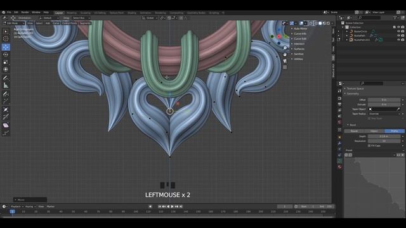The width and height of the screenshot is (406, 228).
Task: Disable rendering of BevelCircle via camera icon
Action: (403, 32)
